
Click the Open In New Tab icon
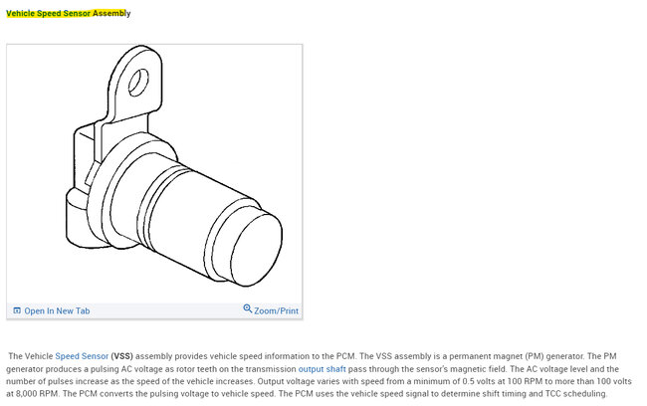tap(17, 310)
